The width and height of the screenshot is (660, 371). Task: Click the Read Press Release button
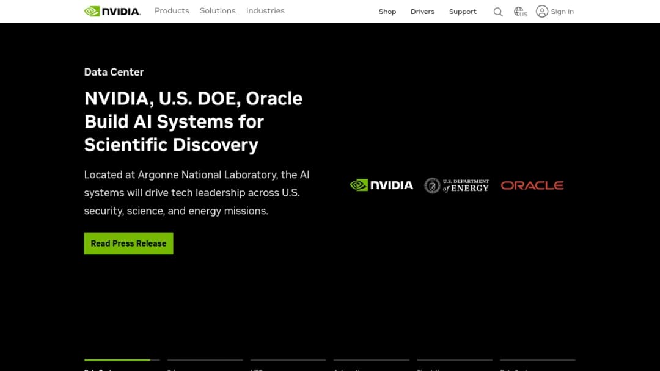click(128, 243)
